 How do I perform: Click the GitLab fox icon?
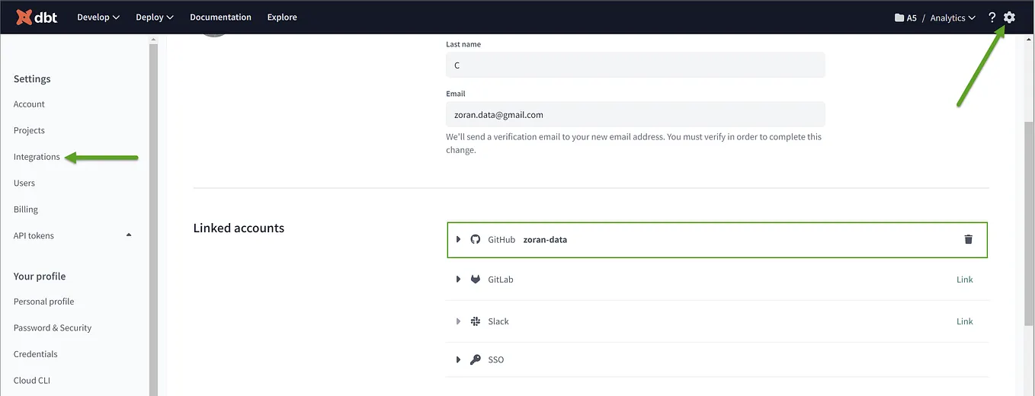(x=476, y=279)
